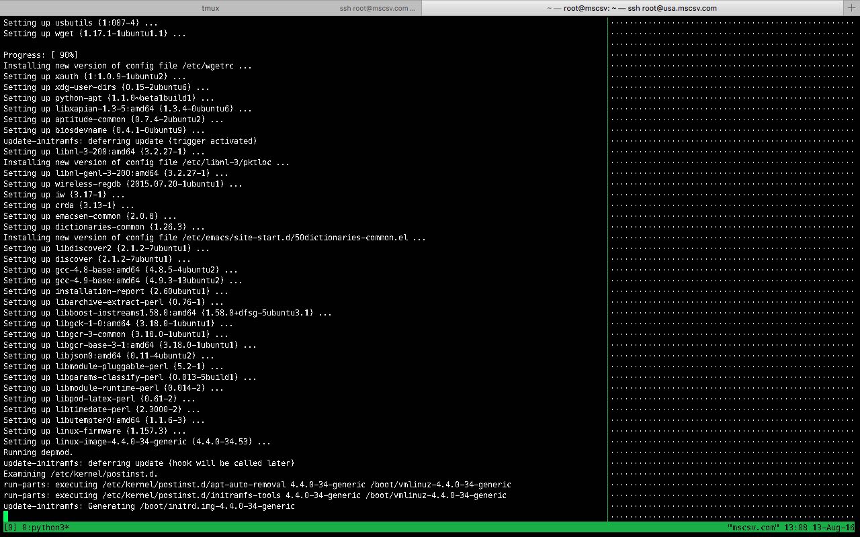Click the linux-firmware setup line
This screenshot has height=537, width=860.
[94, 430]
